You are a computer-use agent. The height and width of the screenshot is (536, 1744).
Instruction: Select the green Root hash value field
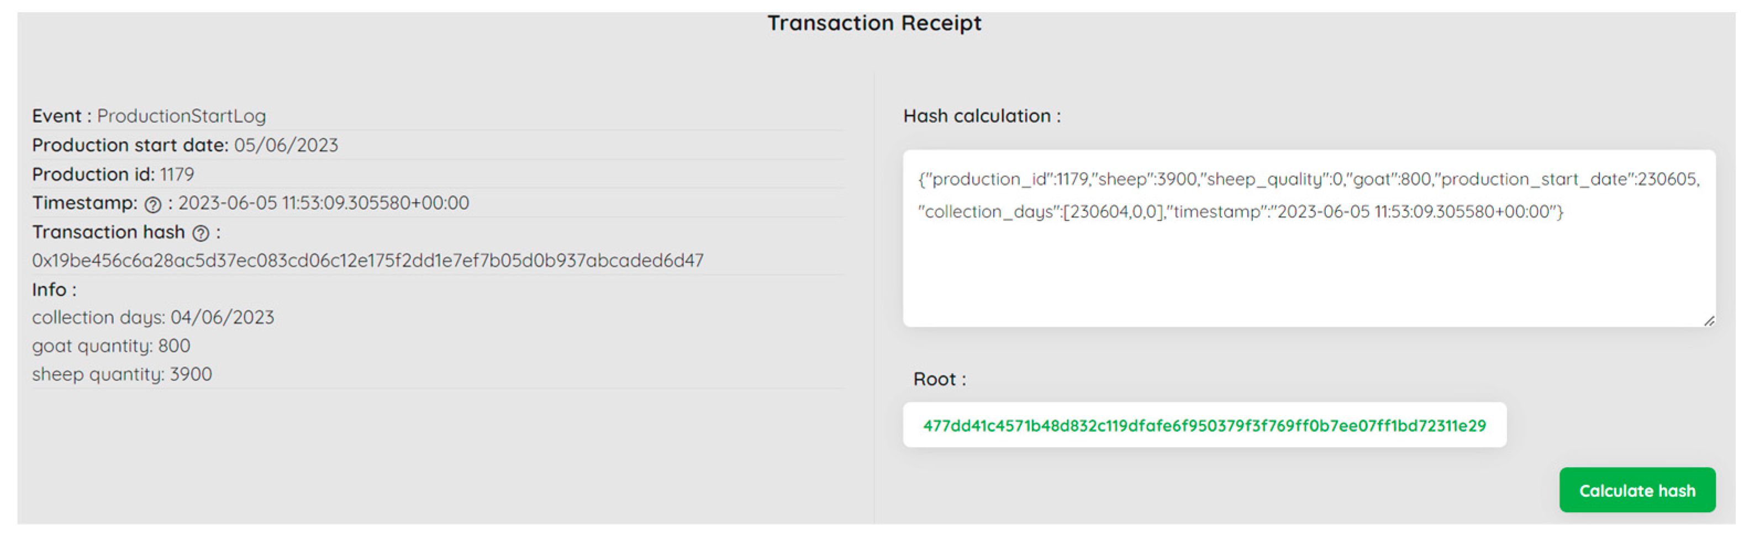1204,426
